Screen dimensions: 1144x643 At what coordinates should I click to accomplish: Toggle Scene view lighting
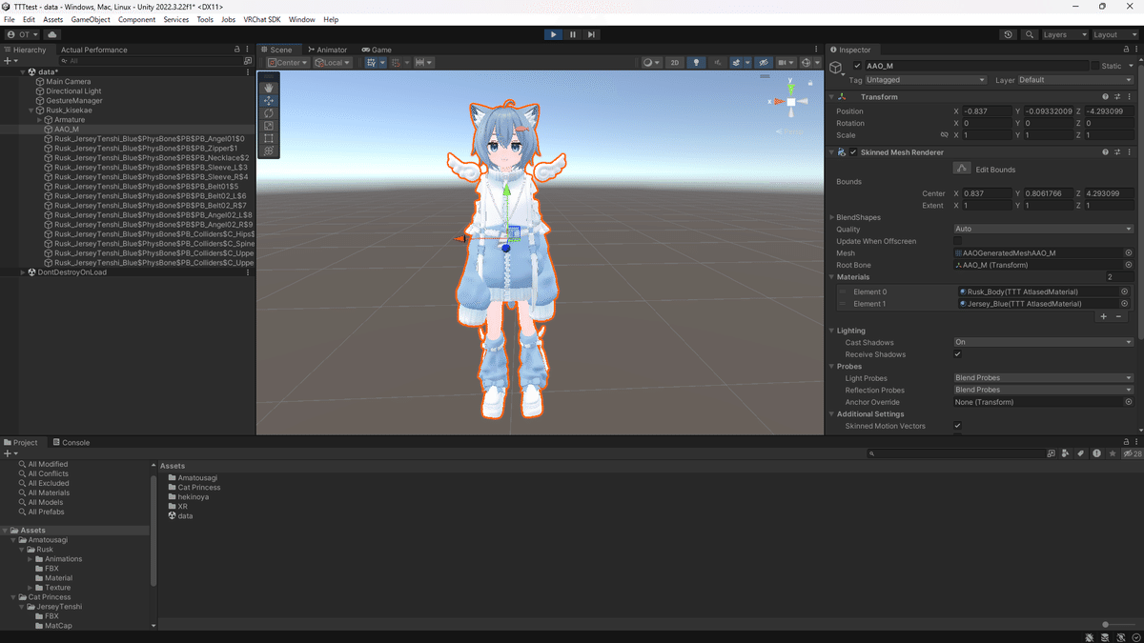[x=697, y=62]
